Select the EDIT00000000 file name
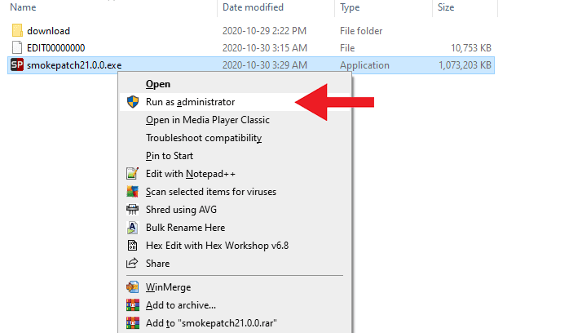 (55, 47)
